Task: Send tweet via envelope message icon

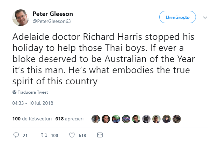Action: (100, 135)
